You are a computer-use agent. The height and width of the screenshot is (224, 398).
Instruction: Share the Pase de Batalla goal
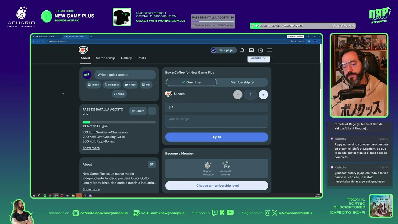pyautogui.click(x=138, y=111)
